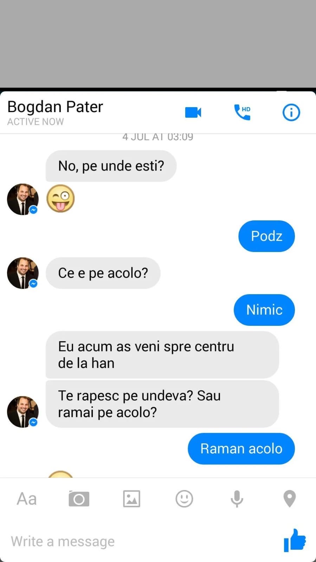This screenshot has height=562, width=316.
Task: Tap the winking tongue emoji message
Action: [60, 199]
